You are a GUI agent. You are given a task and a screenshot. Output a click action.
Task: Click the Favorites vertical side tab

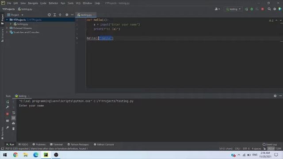[x=2, y=133]
